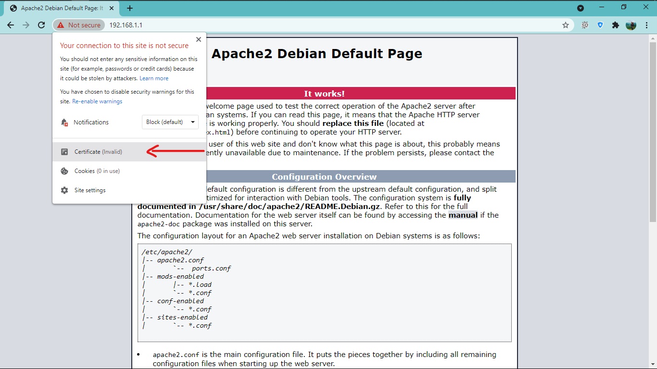Click the forward navigation arrow
This screenshot has height=369, width=657.
click(25, 25)
